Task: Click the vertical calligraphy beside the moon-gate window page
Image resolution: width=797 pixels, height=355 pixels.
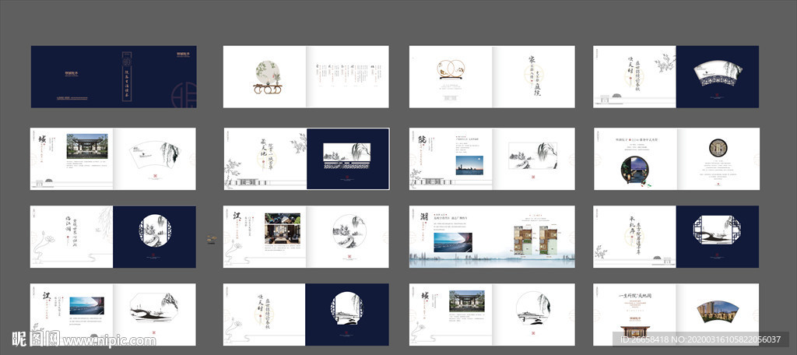Action: click(x=265, y=311)
